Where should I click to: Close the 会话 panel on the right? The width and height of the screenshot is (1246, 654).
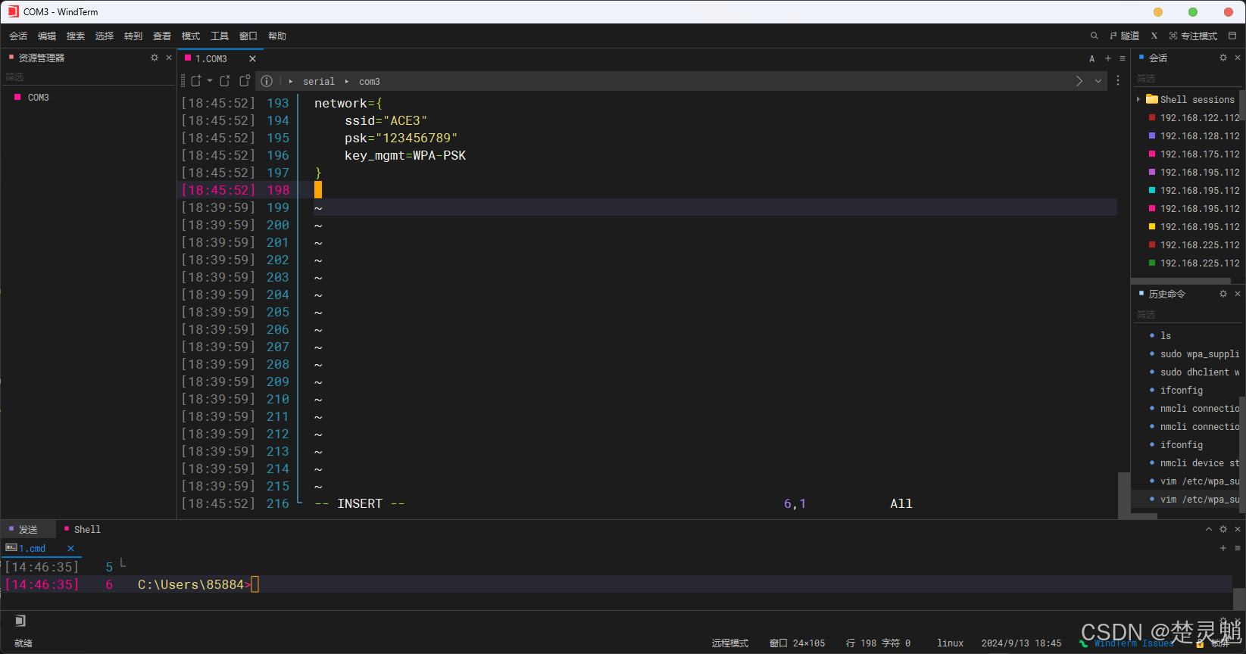pos(1238,58)
